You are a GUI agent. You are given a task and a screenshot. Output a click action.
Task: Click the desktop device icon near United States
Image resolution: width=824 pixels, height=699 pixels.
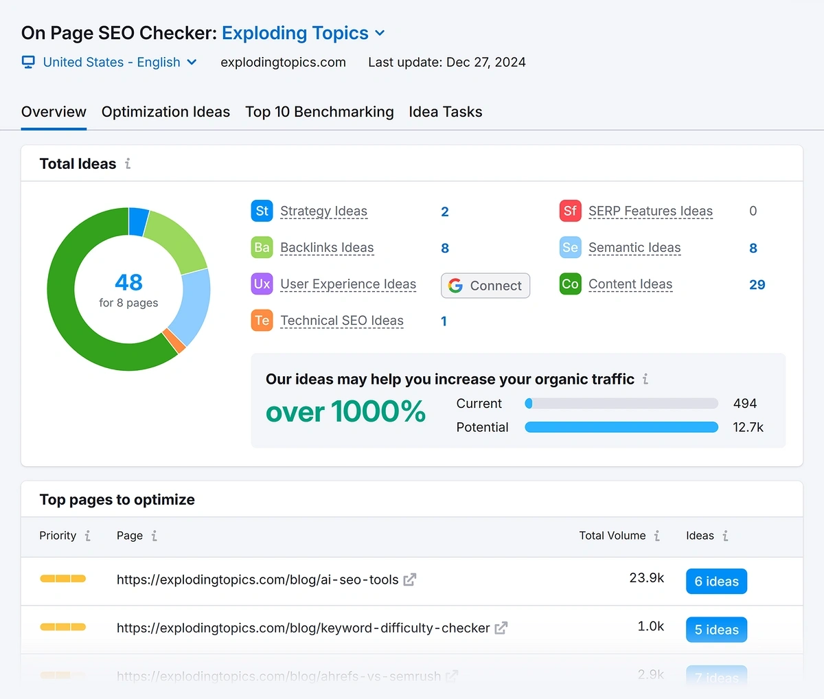pyautogui.click(x=28, y=62)
